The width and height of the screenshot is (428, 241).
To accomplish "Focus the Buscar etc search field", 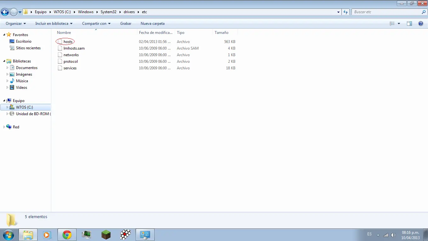I will click(386, 12).
